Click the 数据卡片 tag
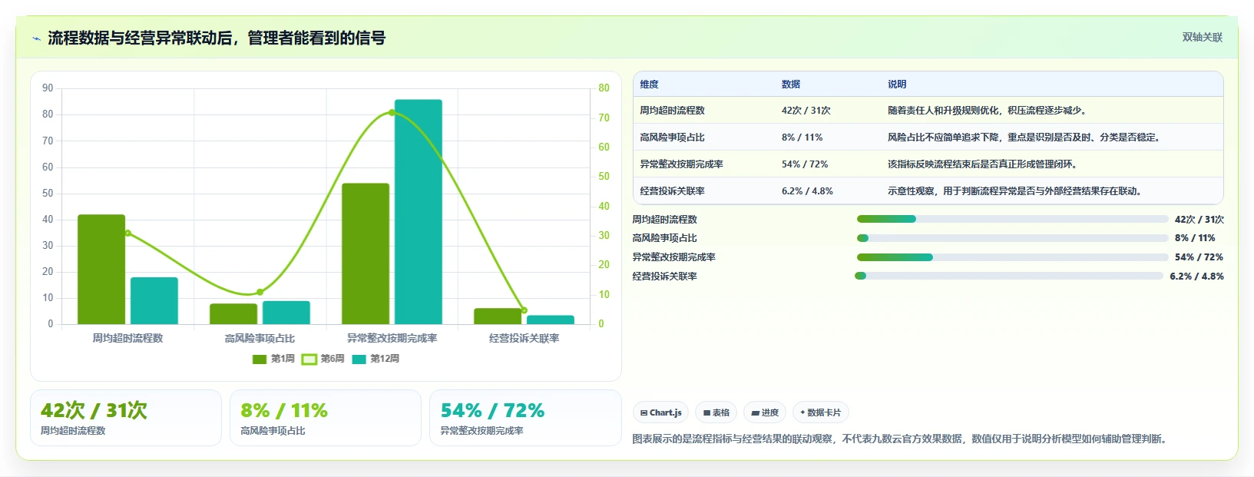 (820, 412)
